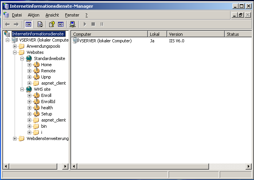Minimize the inner MDI child window
This screenshot has height=180, width=254.
point(234,15)
